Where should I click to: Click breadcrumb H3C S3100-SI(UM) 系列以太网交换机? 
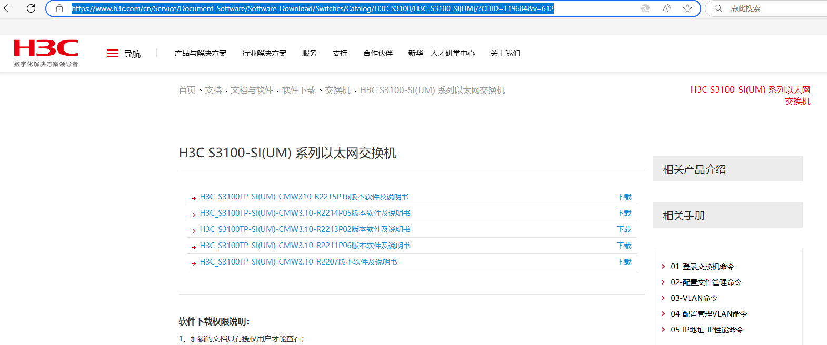(x=433, y=90)
